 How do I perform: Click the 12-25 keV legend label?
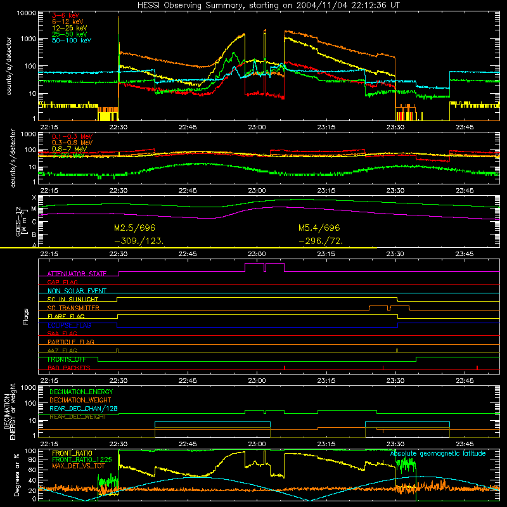click(x=70, y=28)
